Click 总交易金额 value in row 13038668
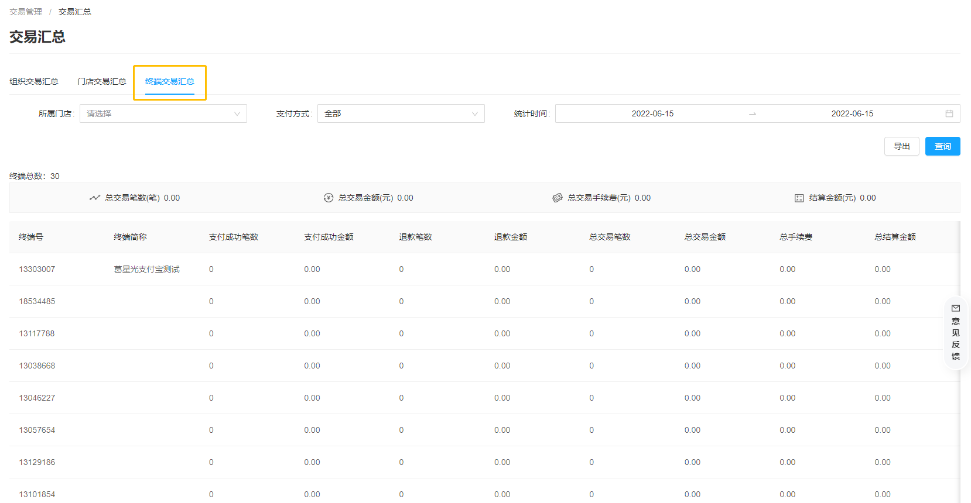The width and height of the screenshot is (971, 503). click(x=692, y=366)
